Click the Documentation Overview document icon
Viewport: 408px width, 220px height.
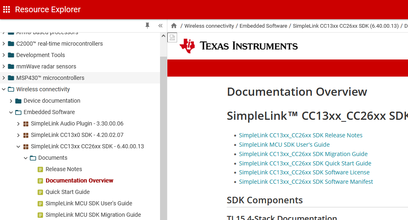40,181
